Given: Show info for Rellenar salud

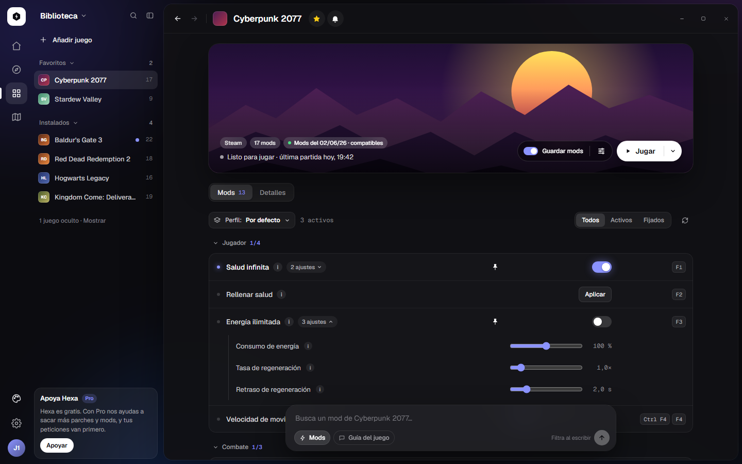Looking at the screenshot, I should tap(281, 294).
